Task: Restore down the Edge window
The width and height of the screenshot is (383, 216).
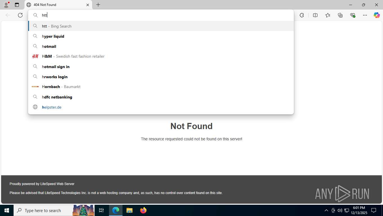Action: [364, 5]
